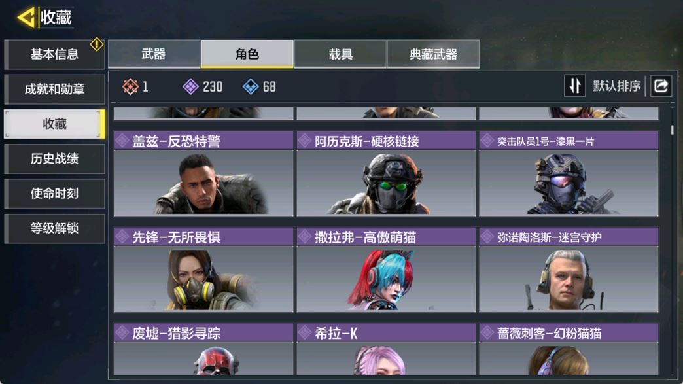Click the red legendary rarity icon

coord(130,86)
